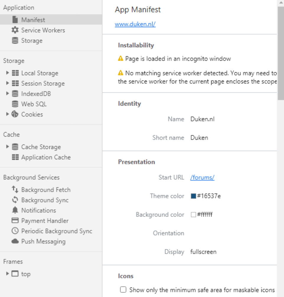Click the Web SQL database icon

(x=15, y=104)
